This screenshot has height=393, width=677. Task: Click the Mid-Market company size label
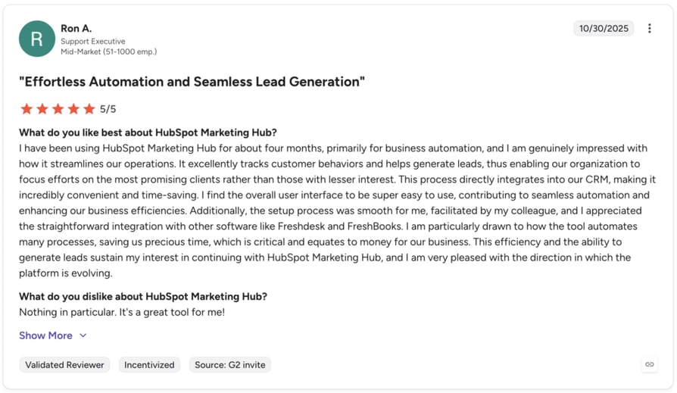109,51
